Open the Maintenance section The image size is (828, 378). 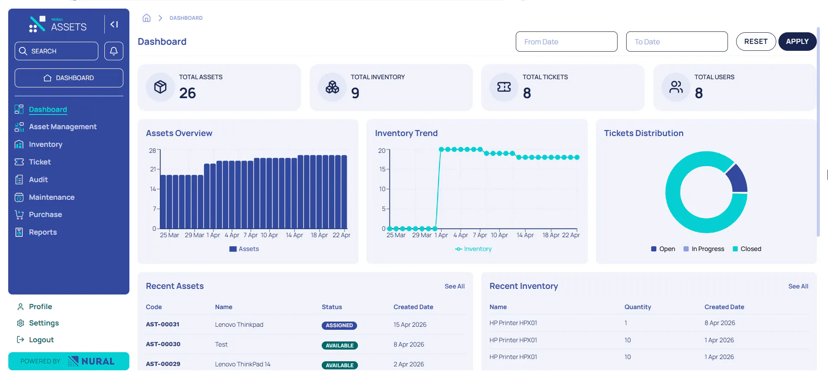pyautogui.click(x=52, y=197)
